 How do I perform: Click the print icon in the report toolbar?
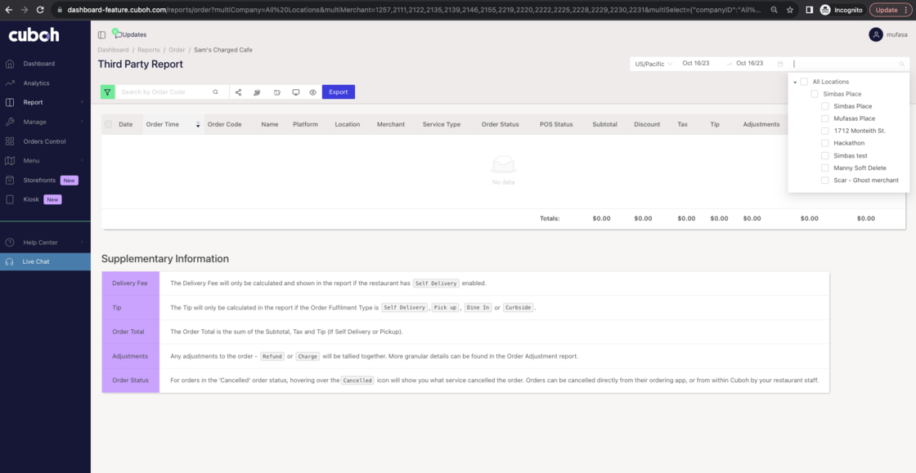(257, 91)
